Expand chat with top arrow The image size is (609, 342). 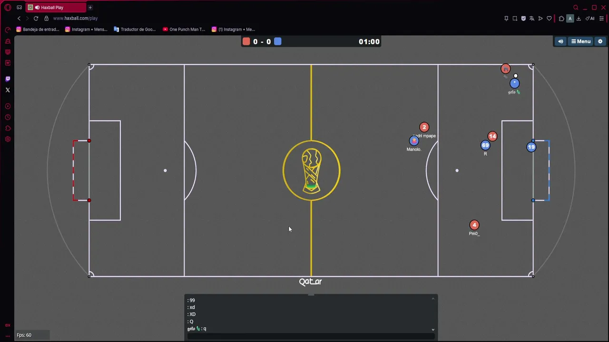tap(433, 298)
